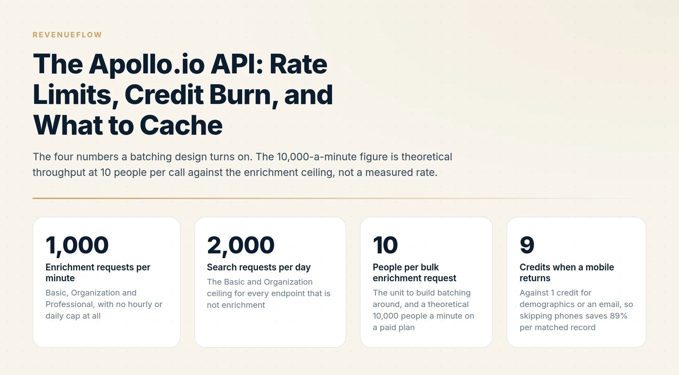679x375 pixels.
Task: Click 'Against 1 credit for demographics' description
Action: (x=576, y=310)
